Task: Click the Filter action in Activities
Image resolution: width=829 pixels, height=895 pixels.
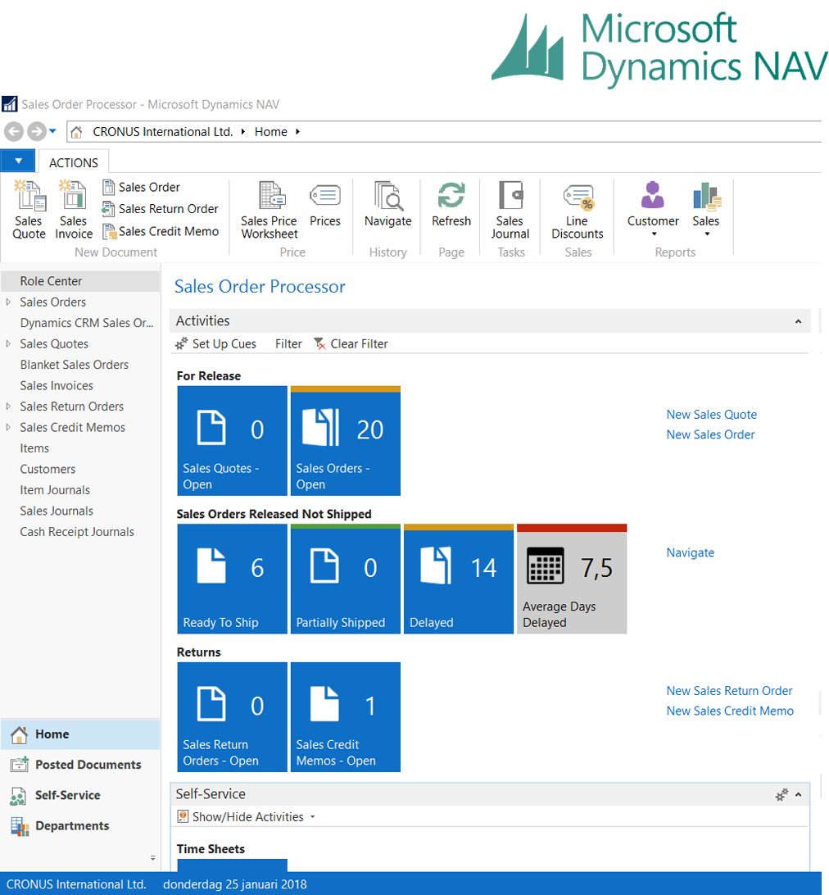Action: [288, 343]
